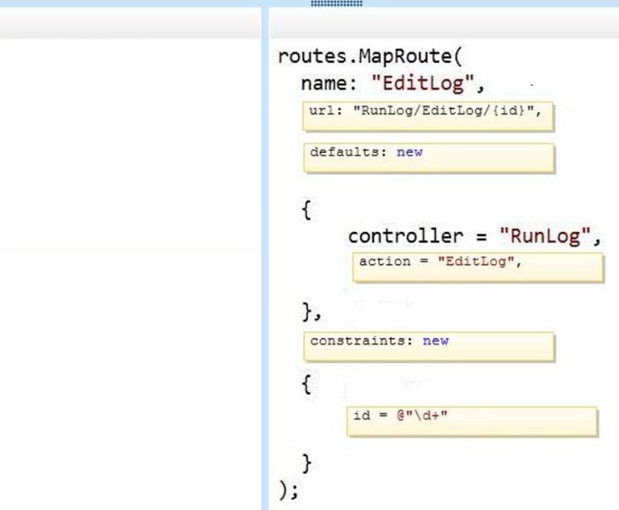Click the "}," closing brace line
The image size is (619, 510).
313,311
